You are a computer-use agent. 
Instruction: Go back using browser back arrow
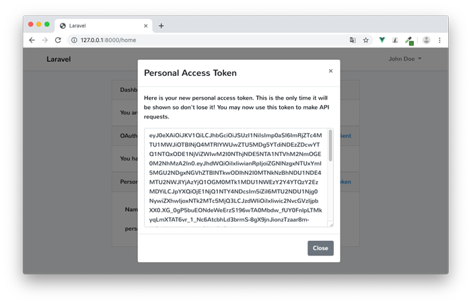tap(32, 40)
